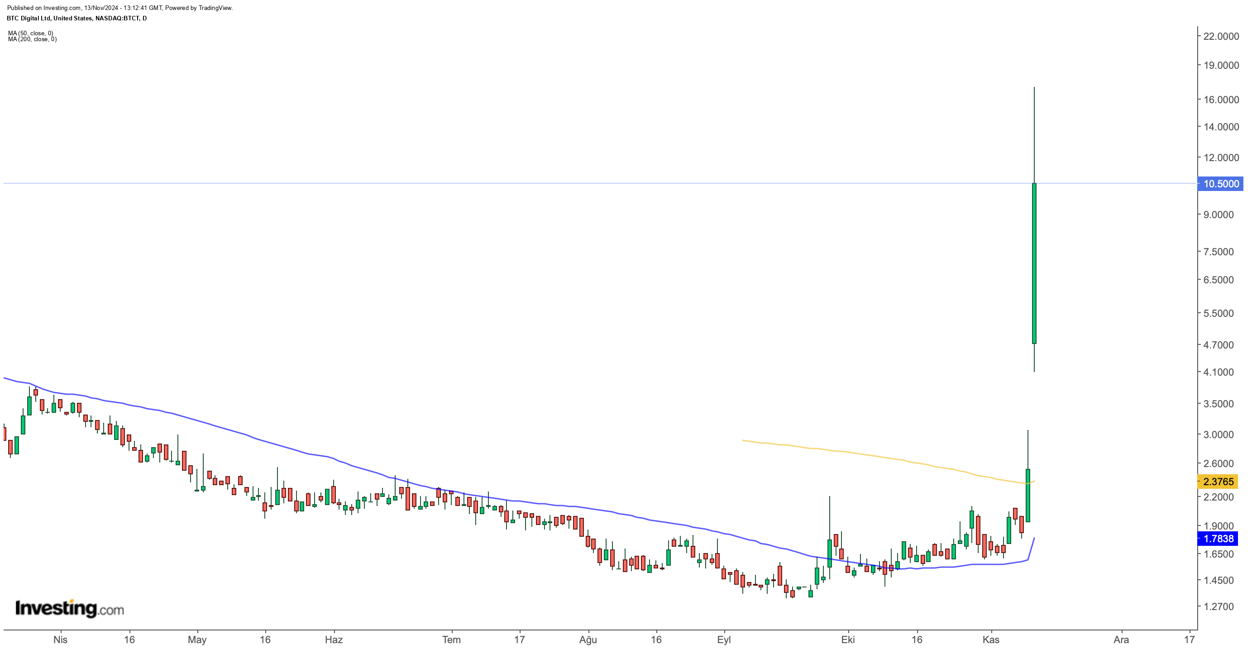Viewport: 1252px width, 649px height.
Task: Click the Ağu month label on time axis
Action: (588, 640)
